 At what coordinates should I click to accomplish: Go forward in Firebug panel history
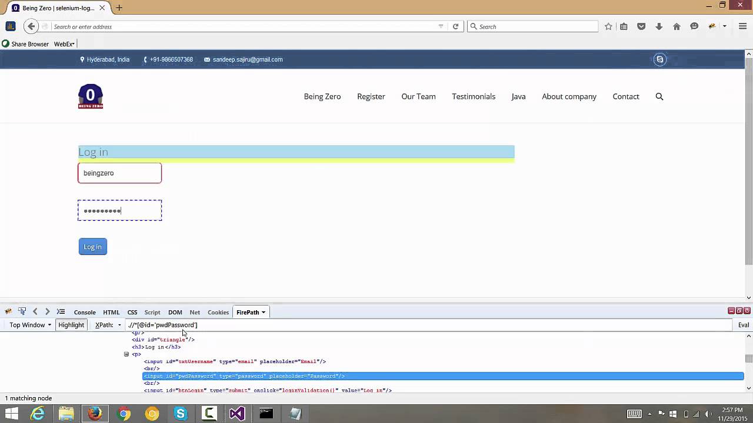tap(47, 312)
